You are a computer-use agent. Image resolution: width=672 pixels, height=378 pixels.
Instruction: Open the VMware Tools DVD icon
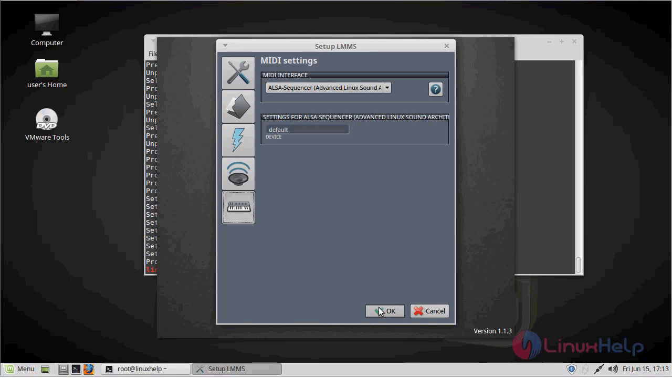tap(47, 125)
